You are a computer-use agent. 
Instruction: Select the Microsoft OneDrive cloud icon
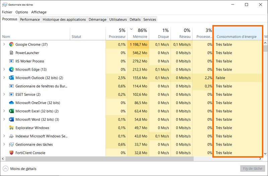(11, 103)
